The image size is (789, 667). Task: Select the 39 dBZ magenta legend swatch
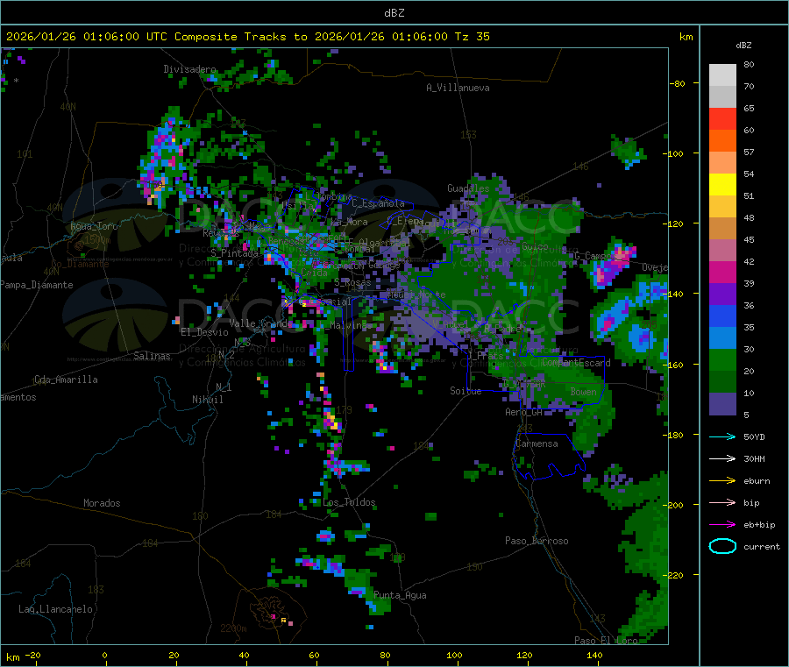[x=722, y=272]
